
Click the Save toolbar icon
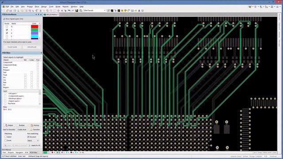11,11
